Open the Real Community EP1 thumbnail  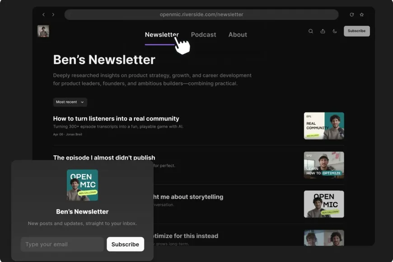click(324, 126)
